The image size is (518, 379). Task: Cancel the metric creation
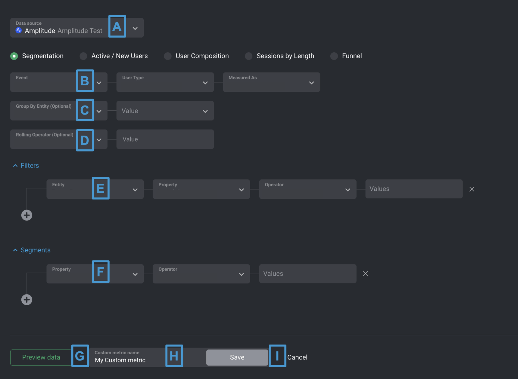click(297, 357)
